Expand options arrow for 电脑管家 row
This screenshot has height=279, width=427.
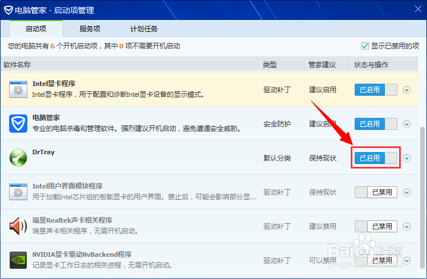point(407,124)
